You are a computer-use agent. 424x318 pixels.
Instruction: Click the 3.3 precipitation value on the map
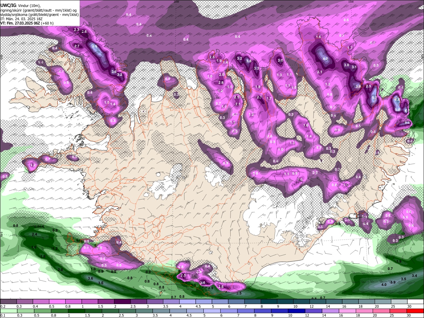pos(256,69)
